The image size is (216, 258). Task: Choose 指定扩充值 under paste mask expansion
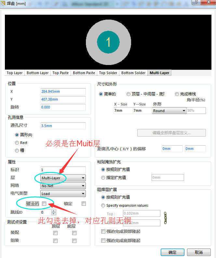pyautogui.click(x=103, y=178)
